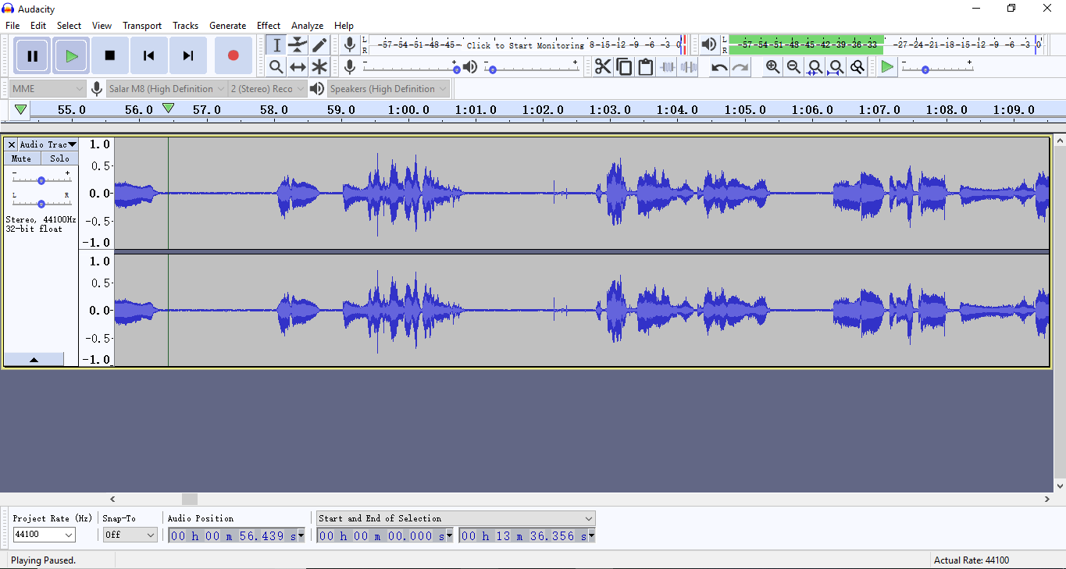Collapse the Audio Track panel
The height and width of the screenshot is (569, 1066).
pos(34,359)
